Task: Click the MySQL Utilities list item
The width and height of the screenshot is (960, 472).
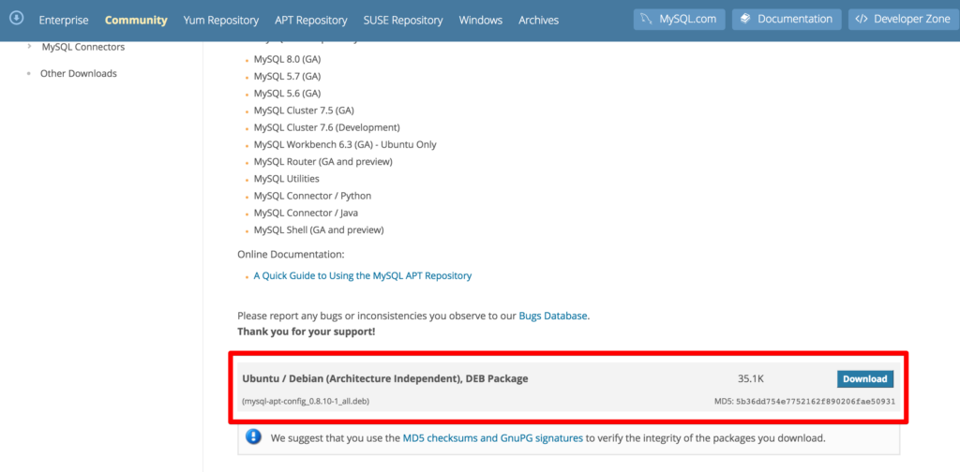Action: [287, 179]
